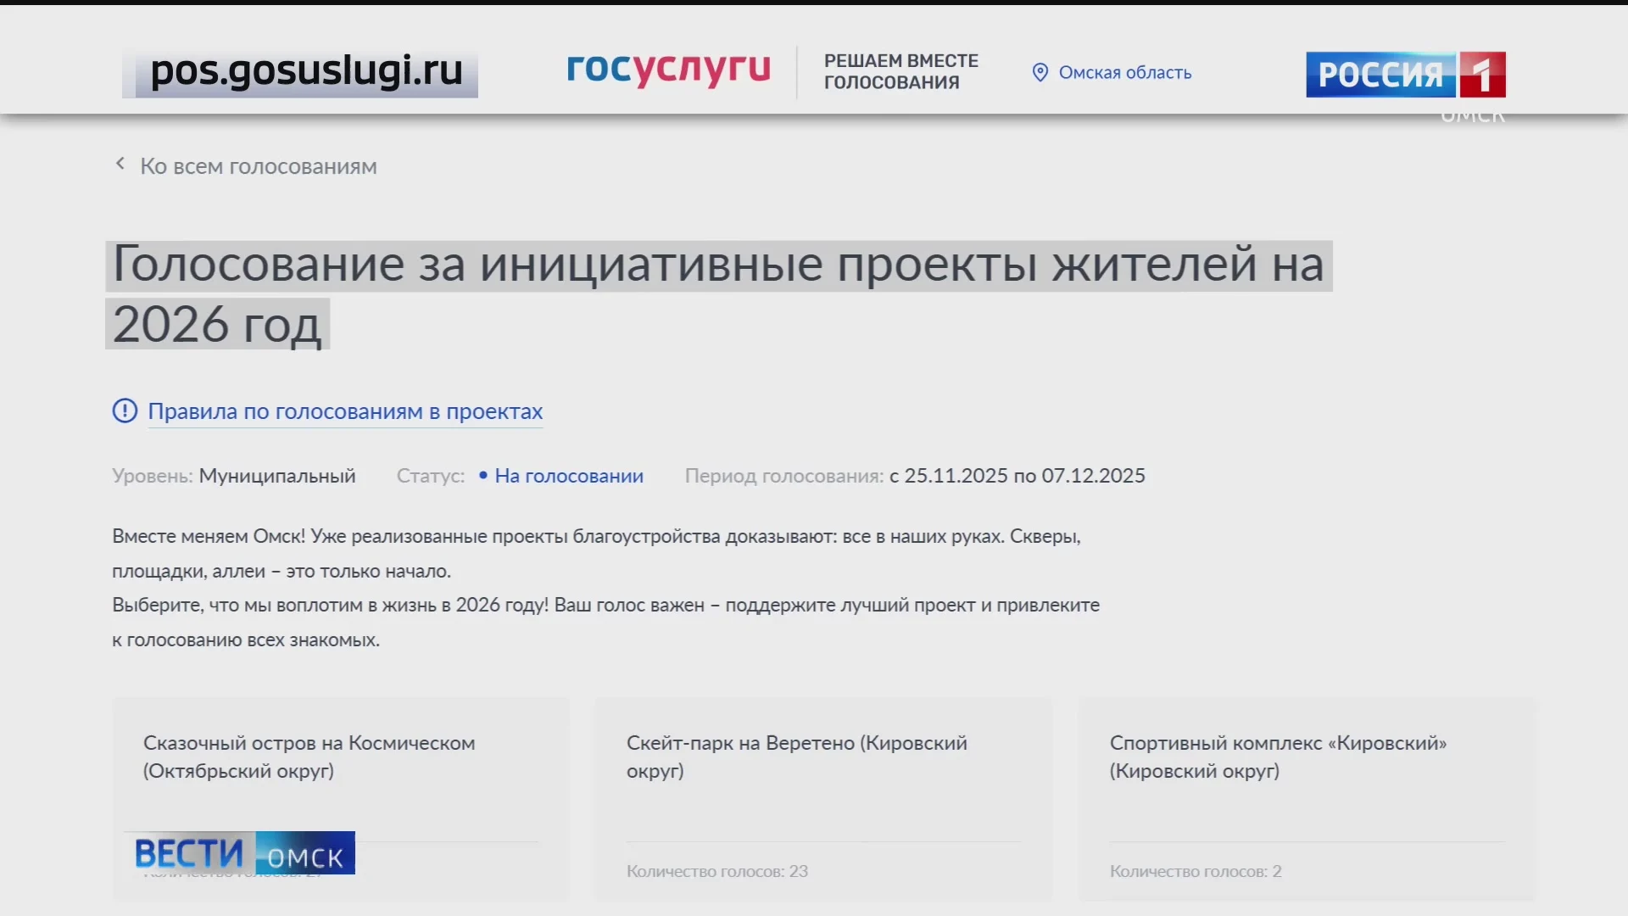Click the Госуслуги logo

pos(668,70)
